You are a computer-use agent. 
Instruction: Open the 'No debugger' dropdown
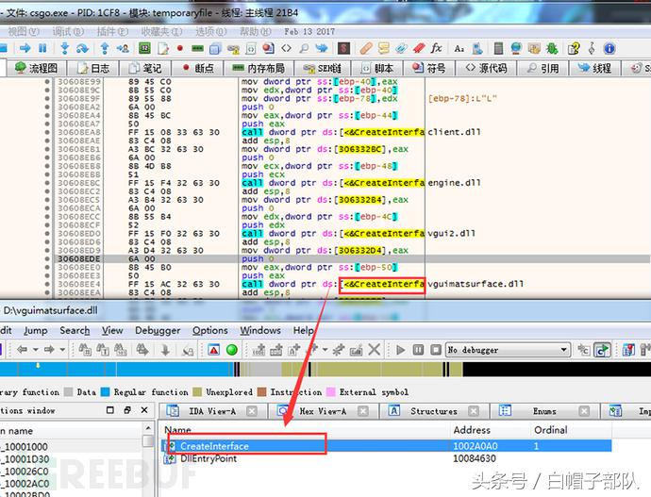pos(505,350)
